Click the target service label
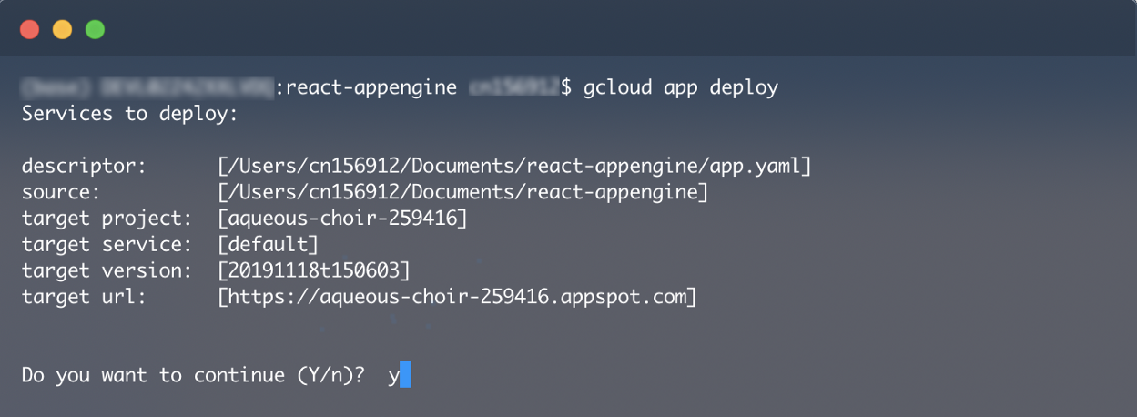The height and width of the screenshot is (417, 1137). 107,244
